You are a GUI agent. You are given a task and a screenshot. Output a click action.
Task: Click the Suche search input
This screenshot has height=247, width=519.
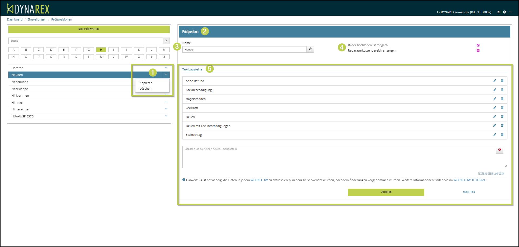pos(86,40)
